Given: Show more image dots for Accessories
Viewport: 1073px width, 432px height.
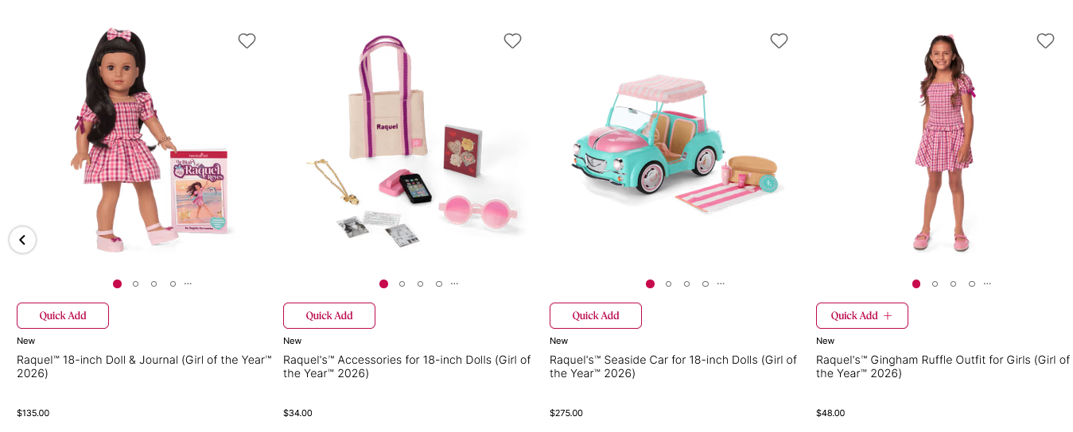Looking at the screenshot, I should (455, 283).
